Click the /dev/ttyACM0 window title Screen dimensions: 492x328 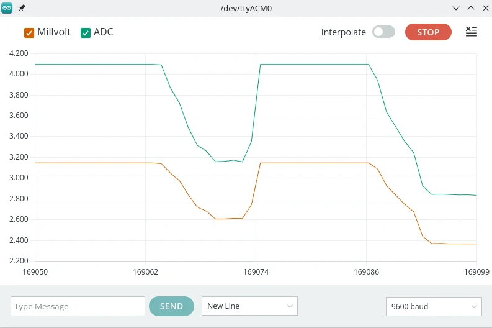246,8
